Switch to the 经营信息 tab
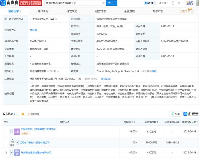Screen dimensions: 199x158 click(101, 11)
